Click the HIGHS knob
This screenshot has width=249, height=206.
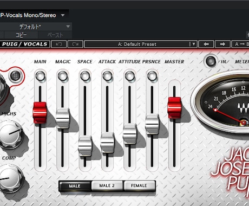click(x=10, y=134)
